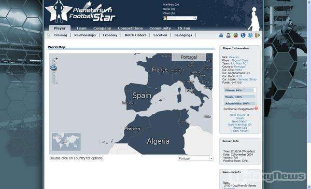311x189 pixels.
Task: Go to the Relationships submenu
Action: pos(85,35)
